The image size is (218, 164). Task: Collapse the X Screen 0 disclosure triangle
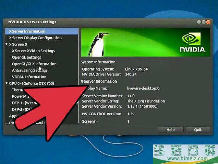[x=6, y=44]
